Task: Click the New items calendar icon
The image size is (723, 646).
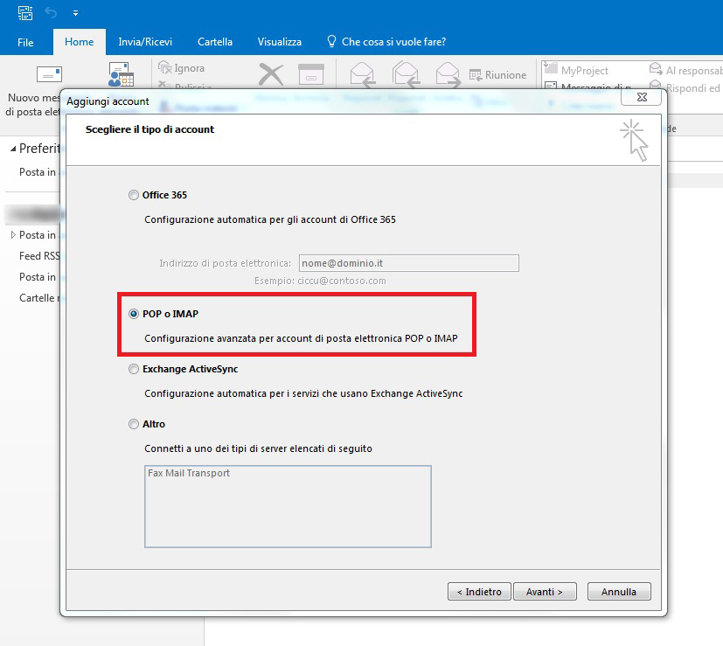Action: click(x=120, y=74)
